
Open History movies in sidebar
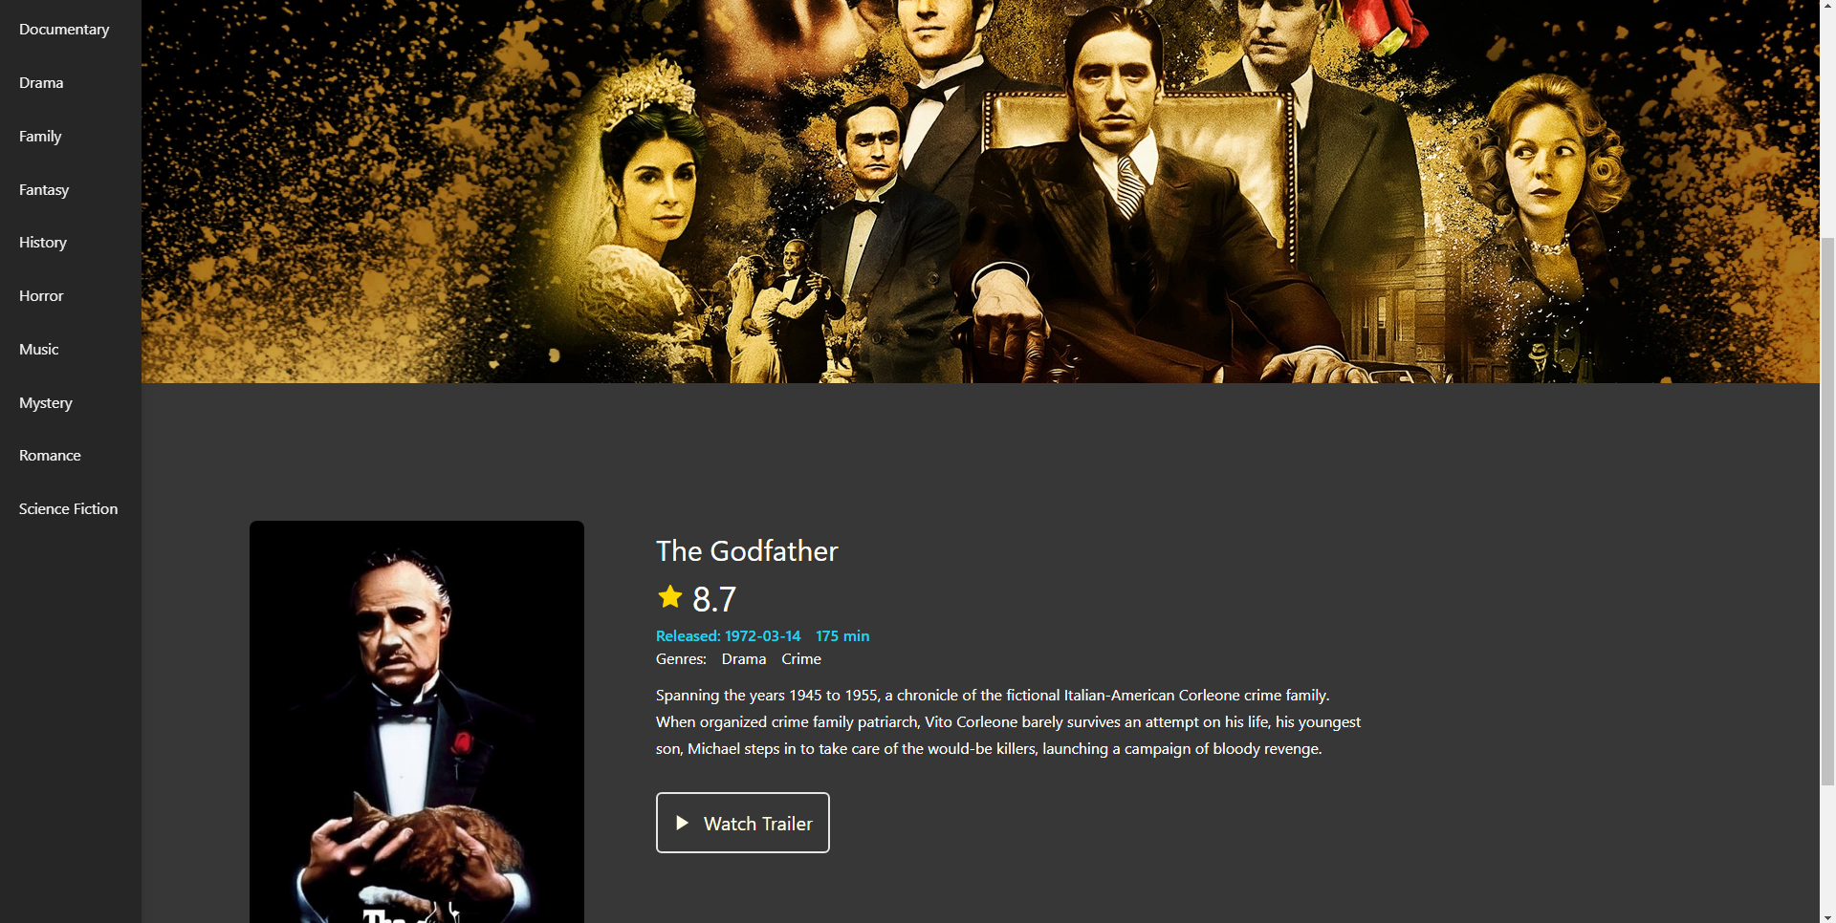pos(43,243)
